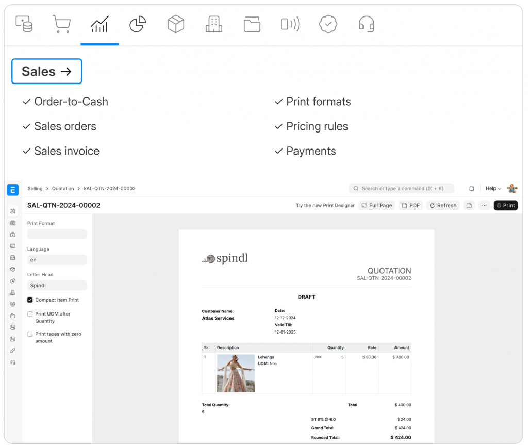Click the blue ERPNext logo icon

13,189
